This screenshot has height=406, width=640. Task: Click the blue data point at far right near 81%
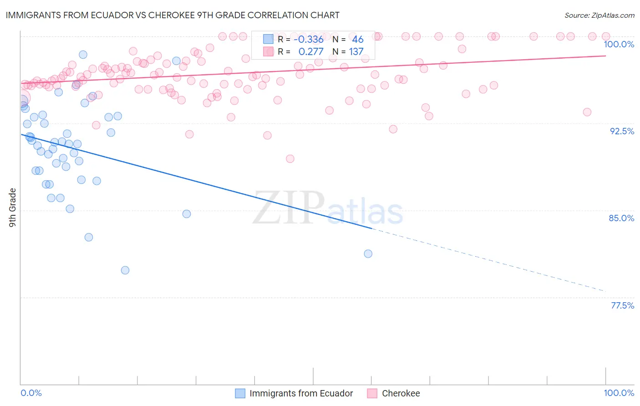point(368,254)
